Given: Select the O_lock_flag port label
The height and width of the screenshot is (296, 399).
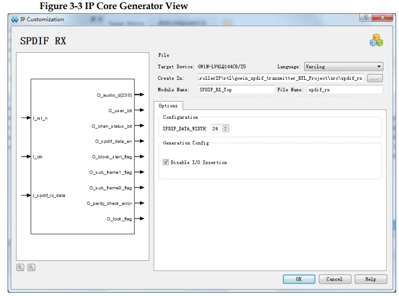Looking at the screenshot, I should coord(119,219).
